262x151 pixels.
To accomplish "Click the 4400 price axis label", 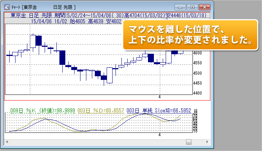I will (197, 93).
